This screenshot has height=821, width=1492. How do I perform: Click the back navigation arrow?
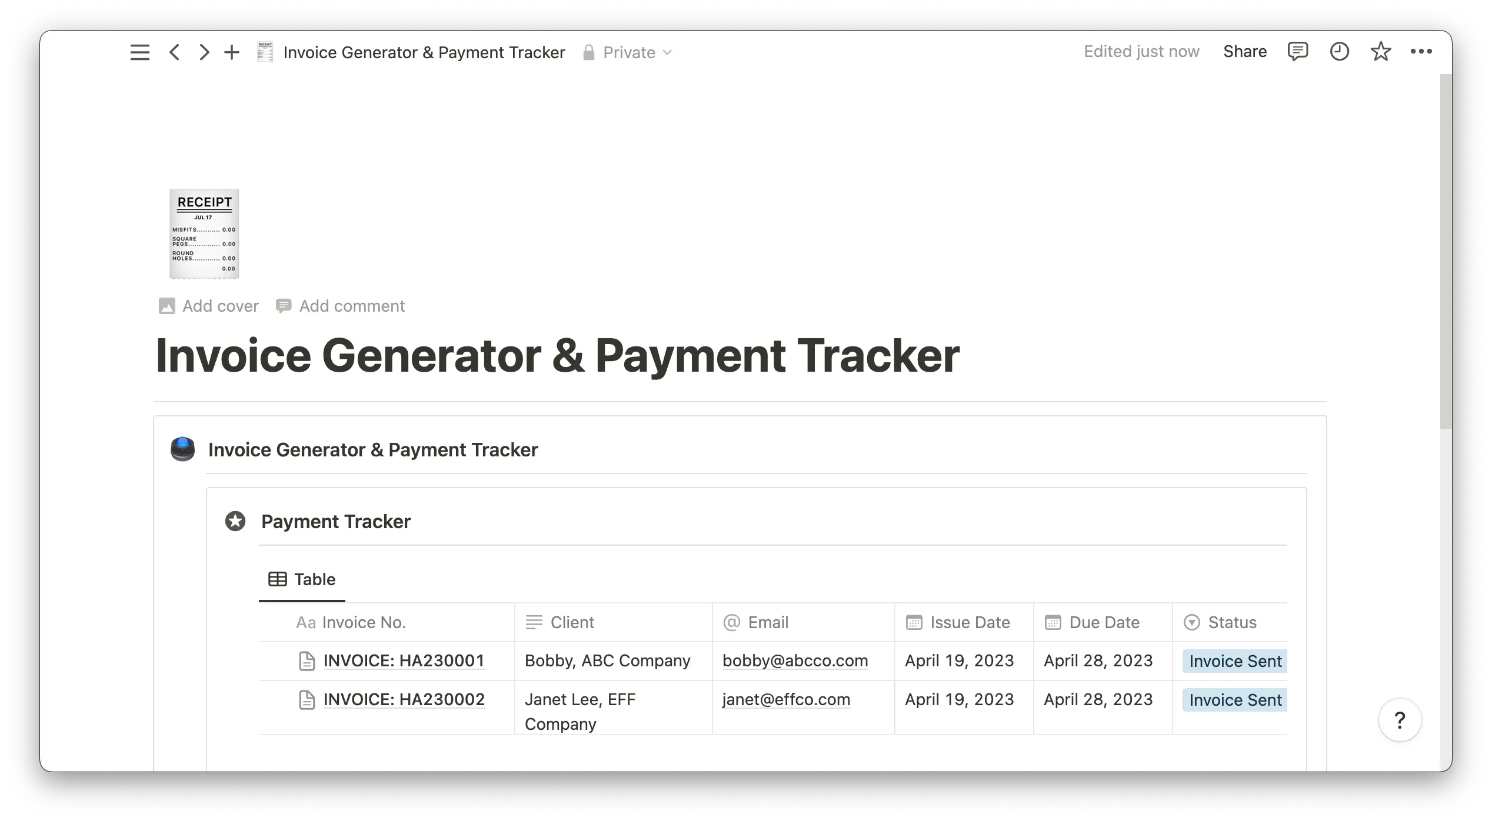coord(174,52)
